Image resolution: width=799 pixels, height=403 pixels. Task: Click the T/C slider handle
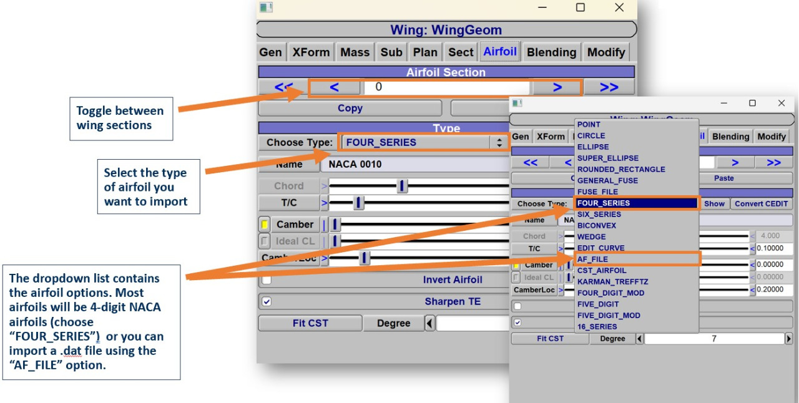(358, 203)
